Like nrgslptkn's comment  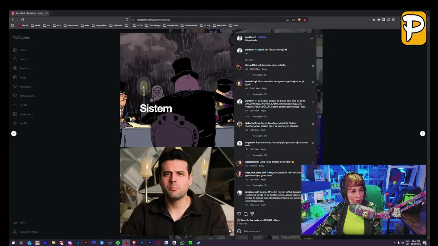pos(313,143)
